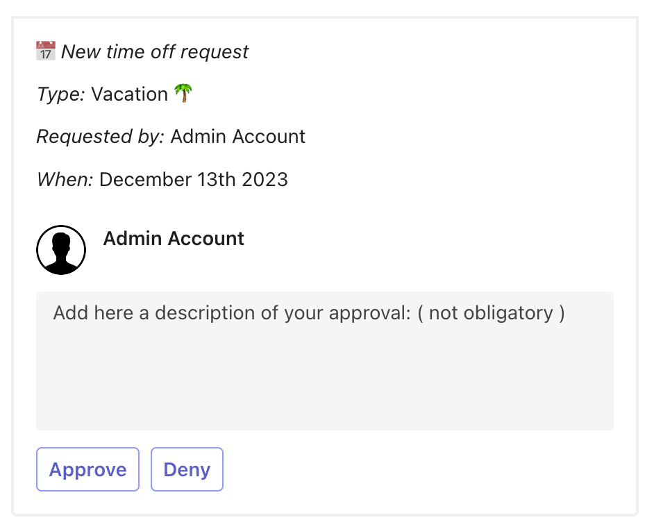654x529 pixels.
Task: Click the calendar emoji icon
Action: (46, 51)
